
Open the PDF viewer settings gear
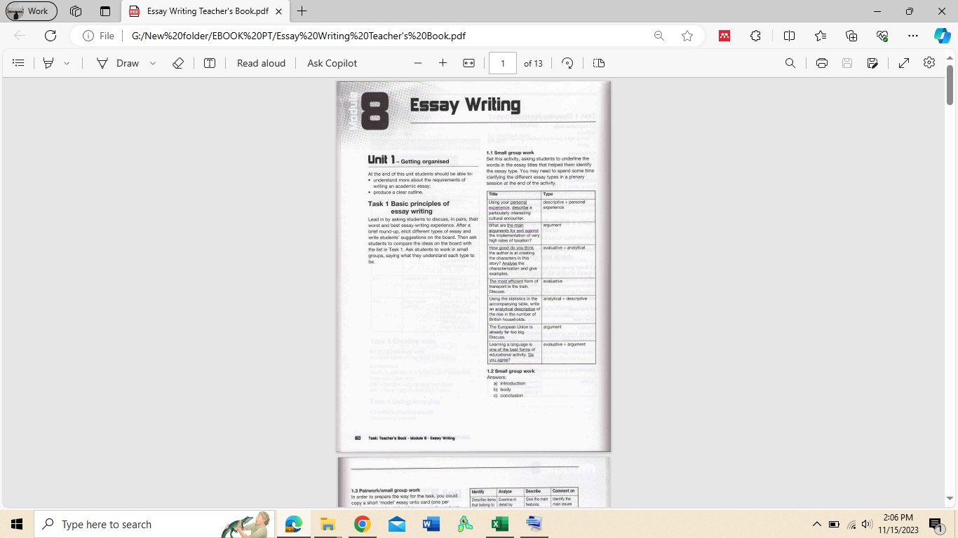929,62
